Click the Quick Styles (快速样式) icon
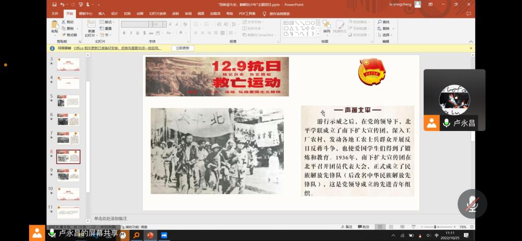Screen dimensions: 522x241 (x=340, y=24)
